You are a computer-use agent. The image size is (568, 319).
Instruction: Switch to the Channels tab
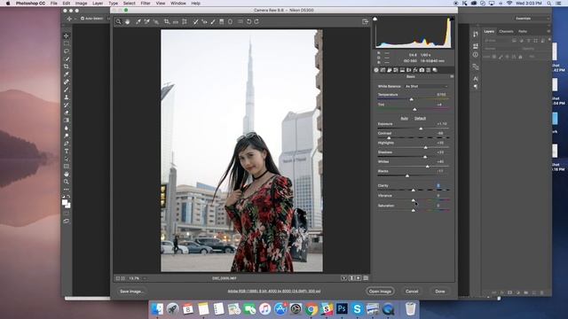click(506, 32)
